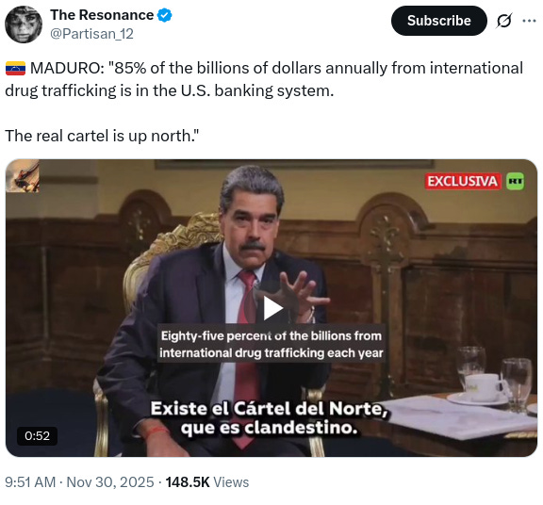The height and width of the screenshot is (505, 543).
Task: Open The Resonance display name
Action: coord(102,15)
